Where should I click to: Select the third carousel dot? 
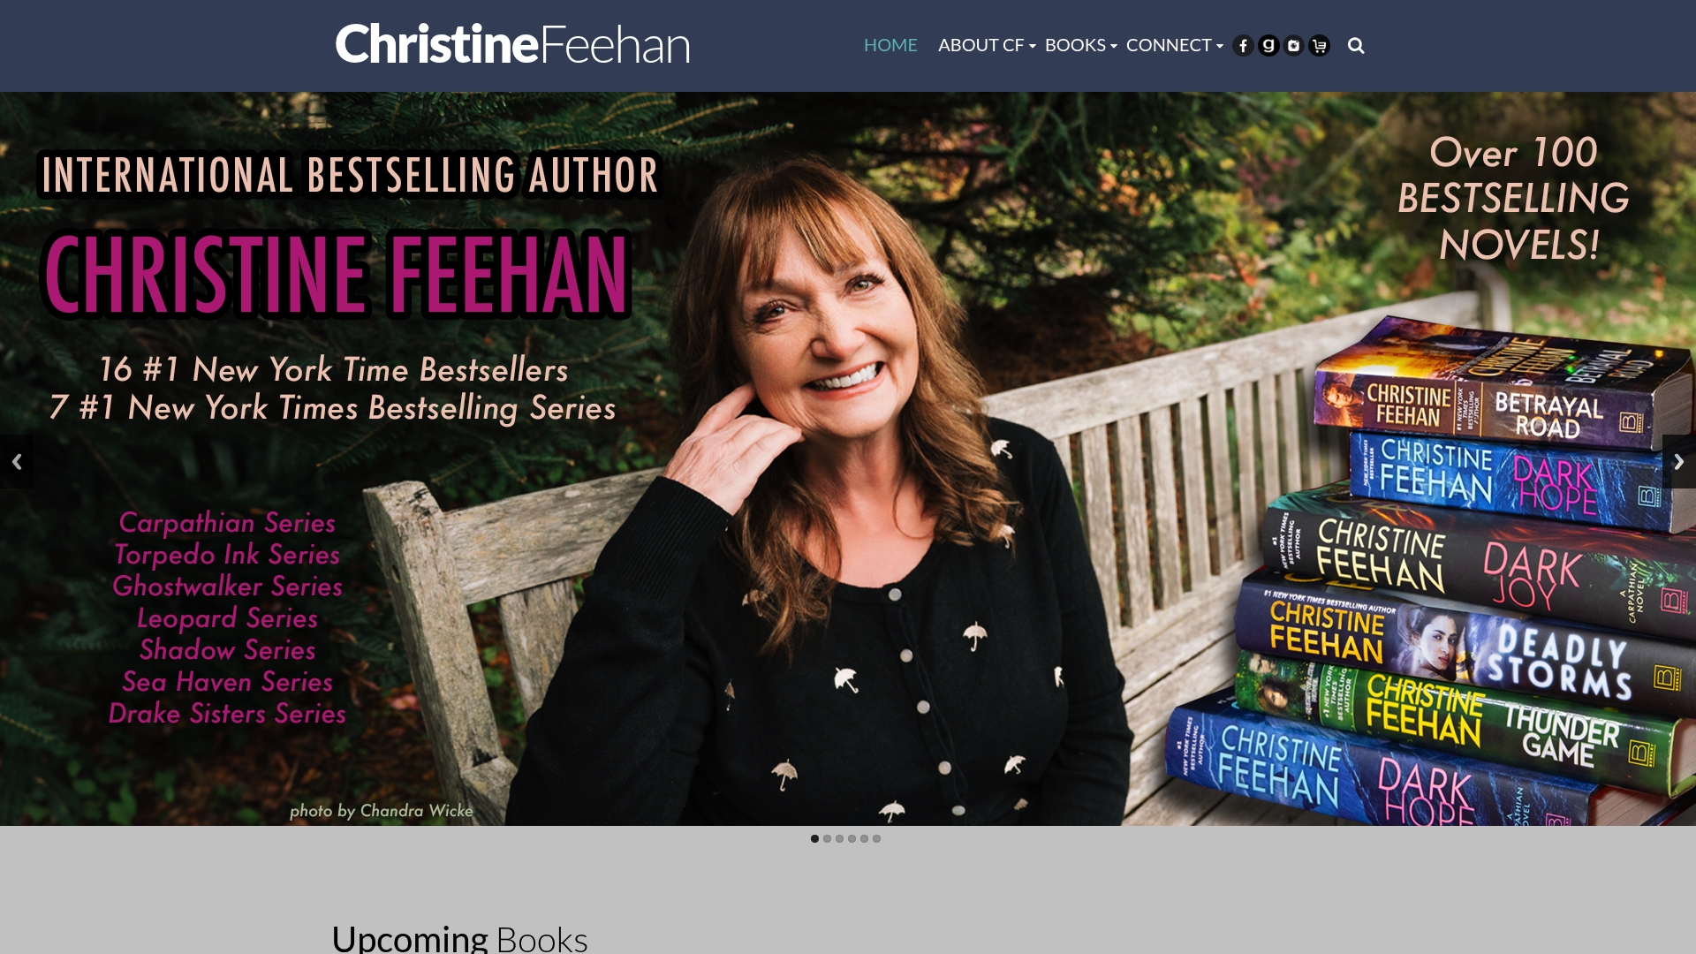(839, 838)
